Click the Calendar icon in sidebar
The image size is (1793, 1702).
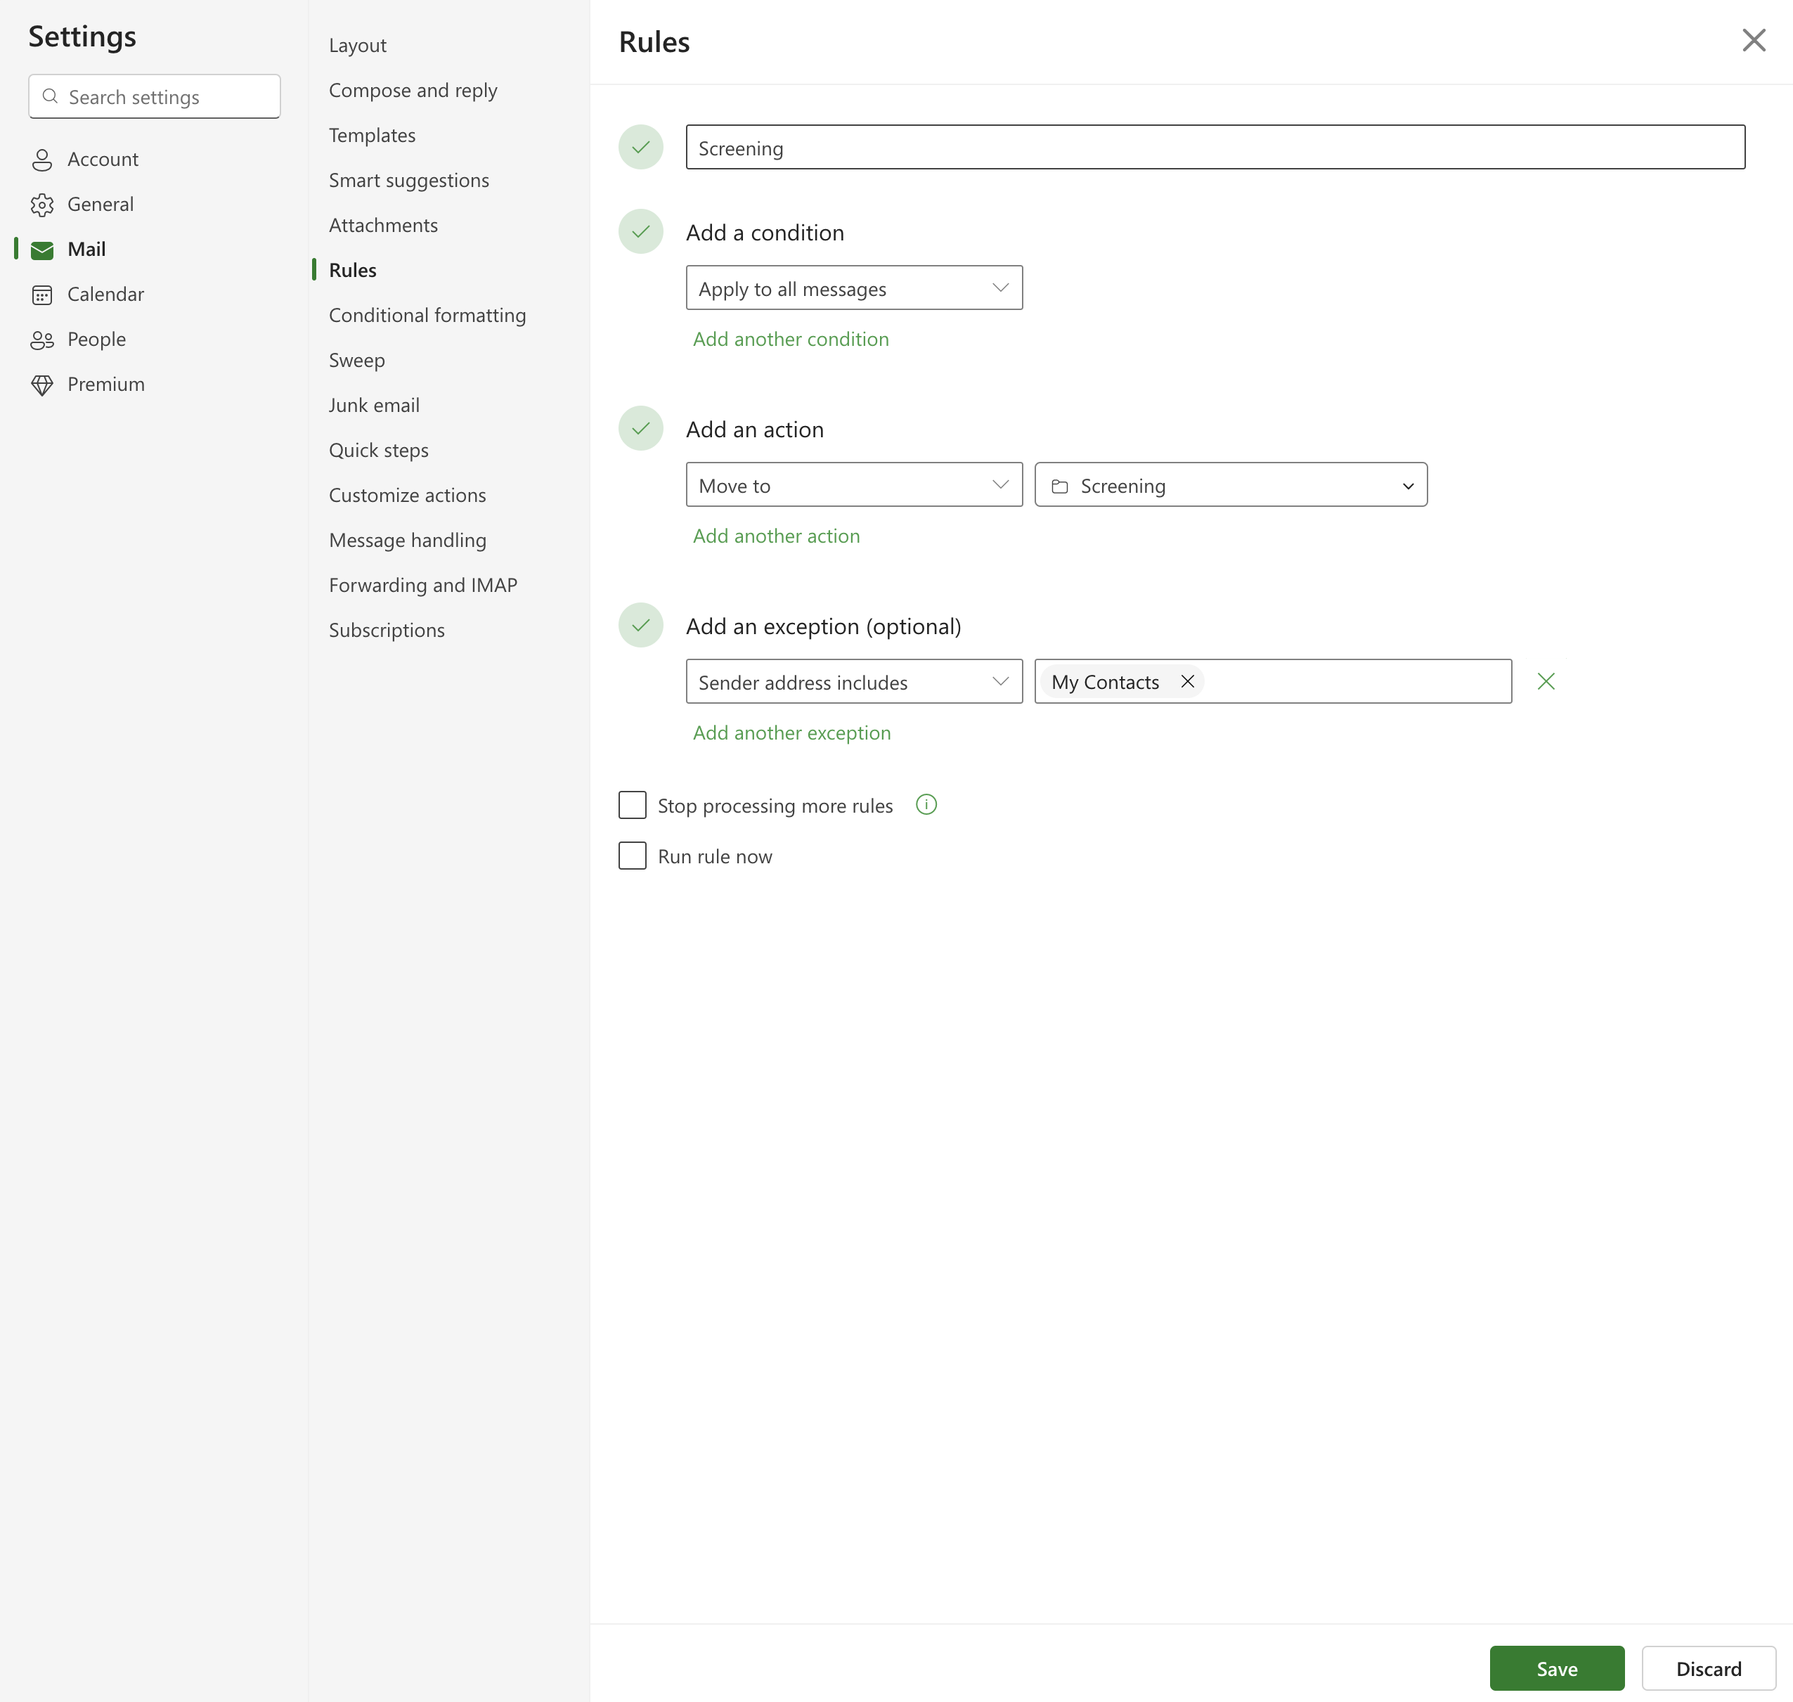(41, 295)
